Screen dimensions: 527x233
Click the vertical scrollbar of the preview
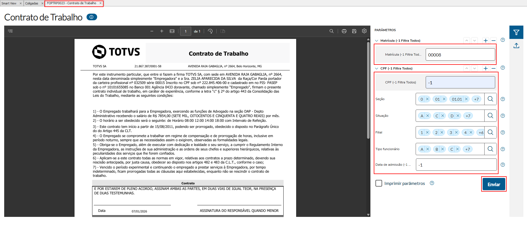click(x=368, y=90)
